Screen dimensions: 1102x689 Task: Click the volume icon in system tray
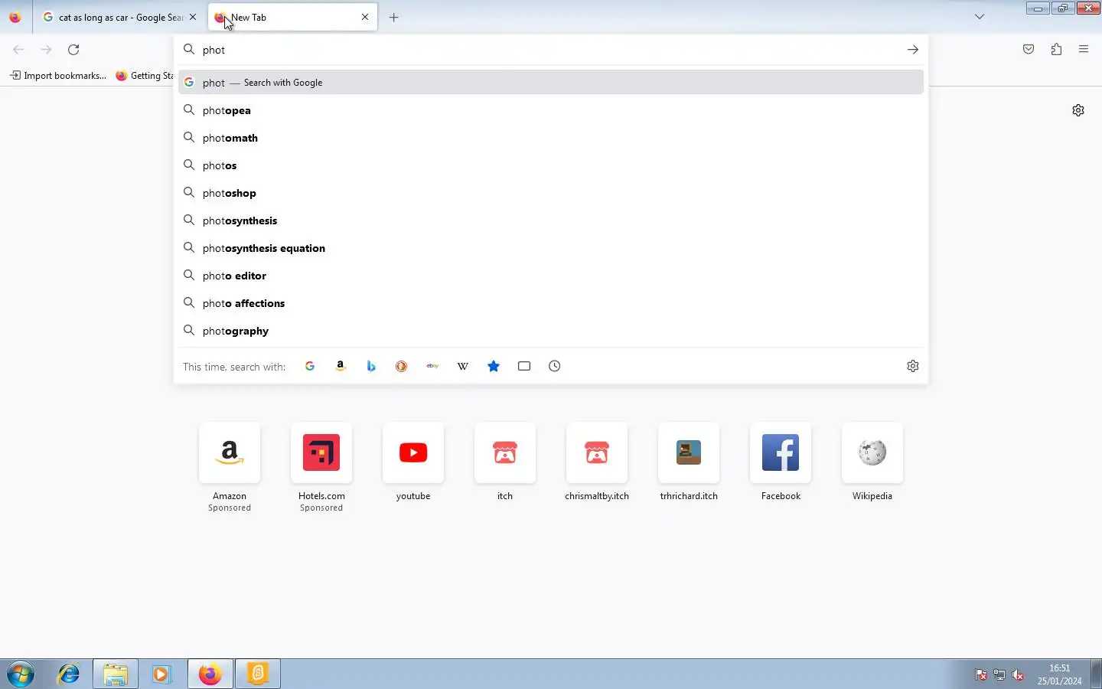(x=1018, y=674)
